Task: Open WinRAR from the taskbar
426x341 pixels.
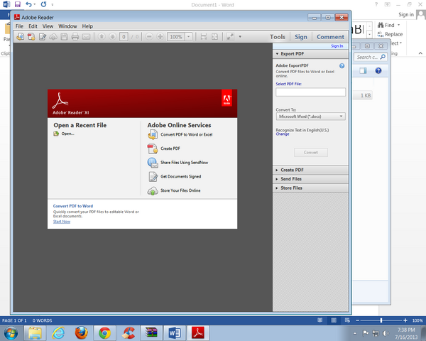Action: pos(151,332)
